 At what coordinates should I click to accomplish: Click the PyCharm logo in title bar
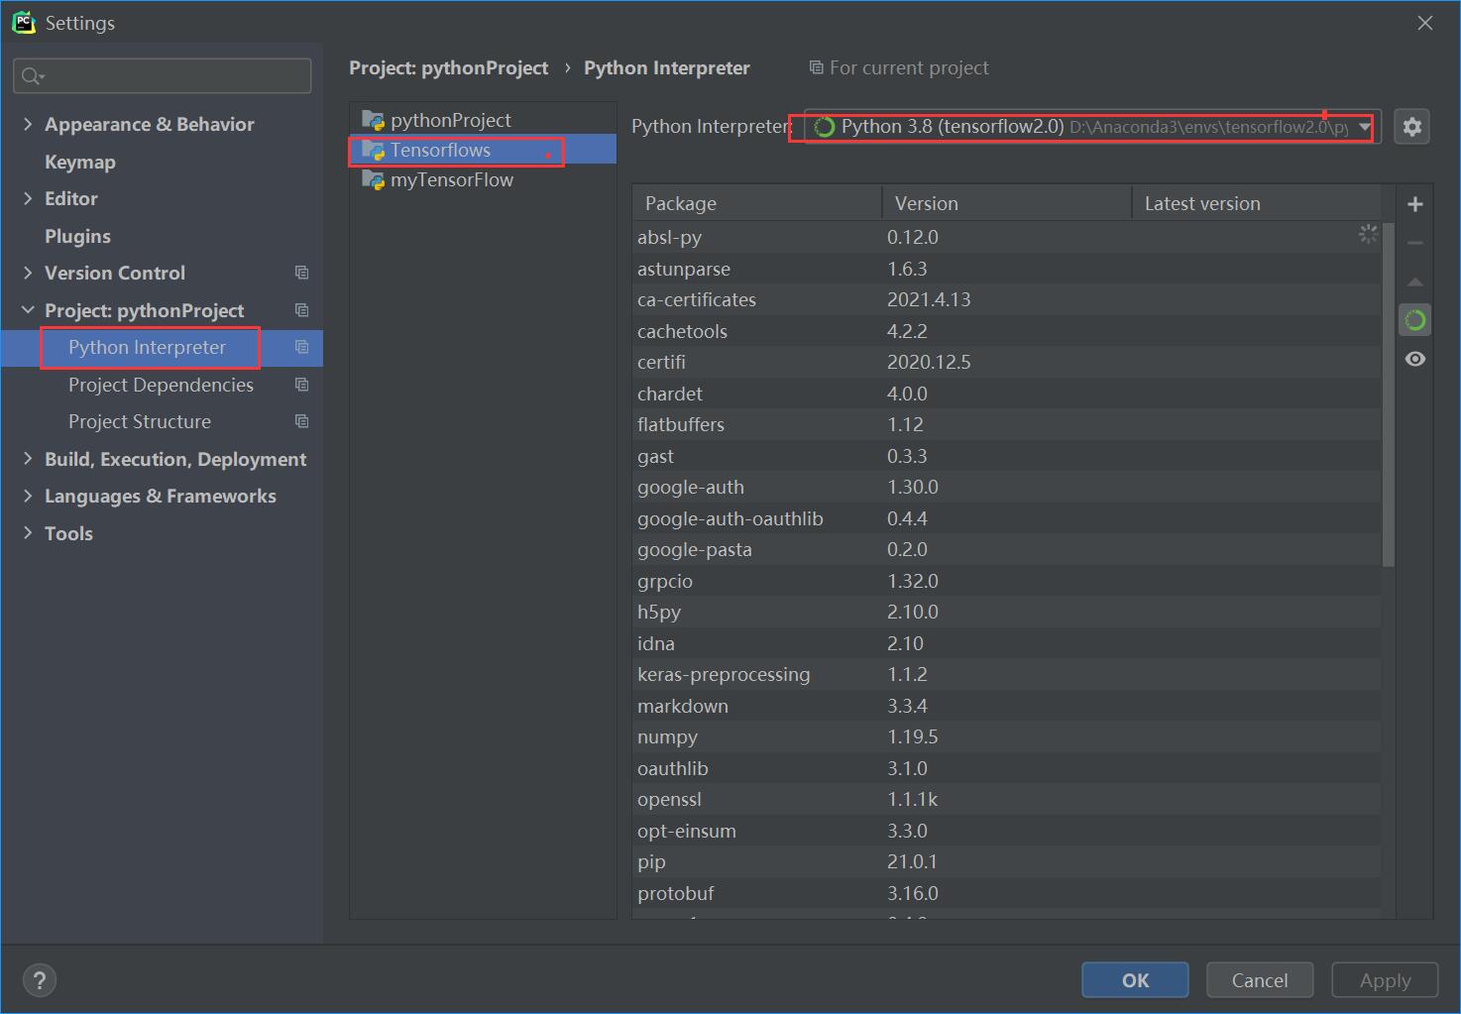[23, 22]
